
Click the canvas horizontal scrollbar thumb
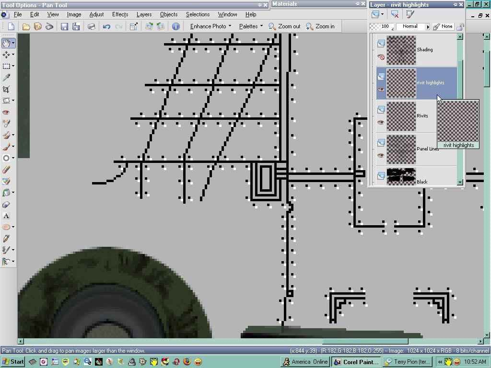(x=365, y=341)
